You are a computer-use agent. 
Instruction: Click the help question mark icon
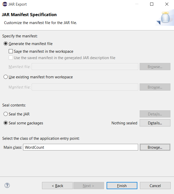click(x=7, y=186)
